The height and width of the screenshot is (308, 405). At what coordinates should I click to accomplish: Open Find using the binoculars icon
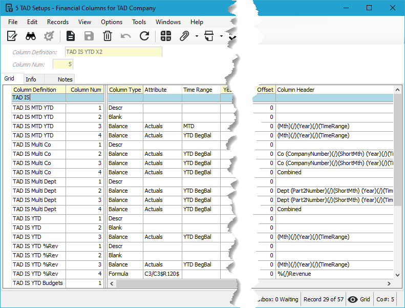[x=31, y=36]
